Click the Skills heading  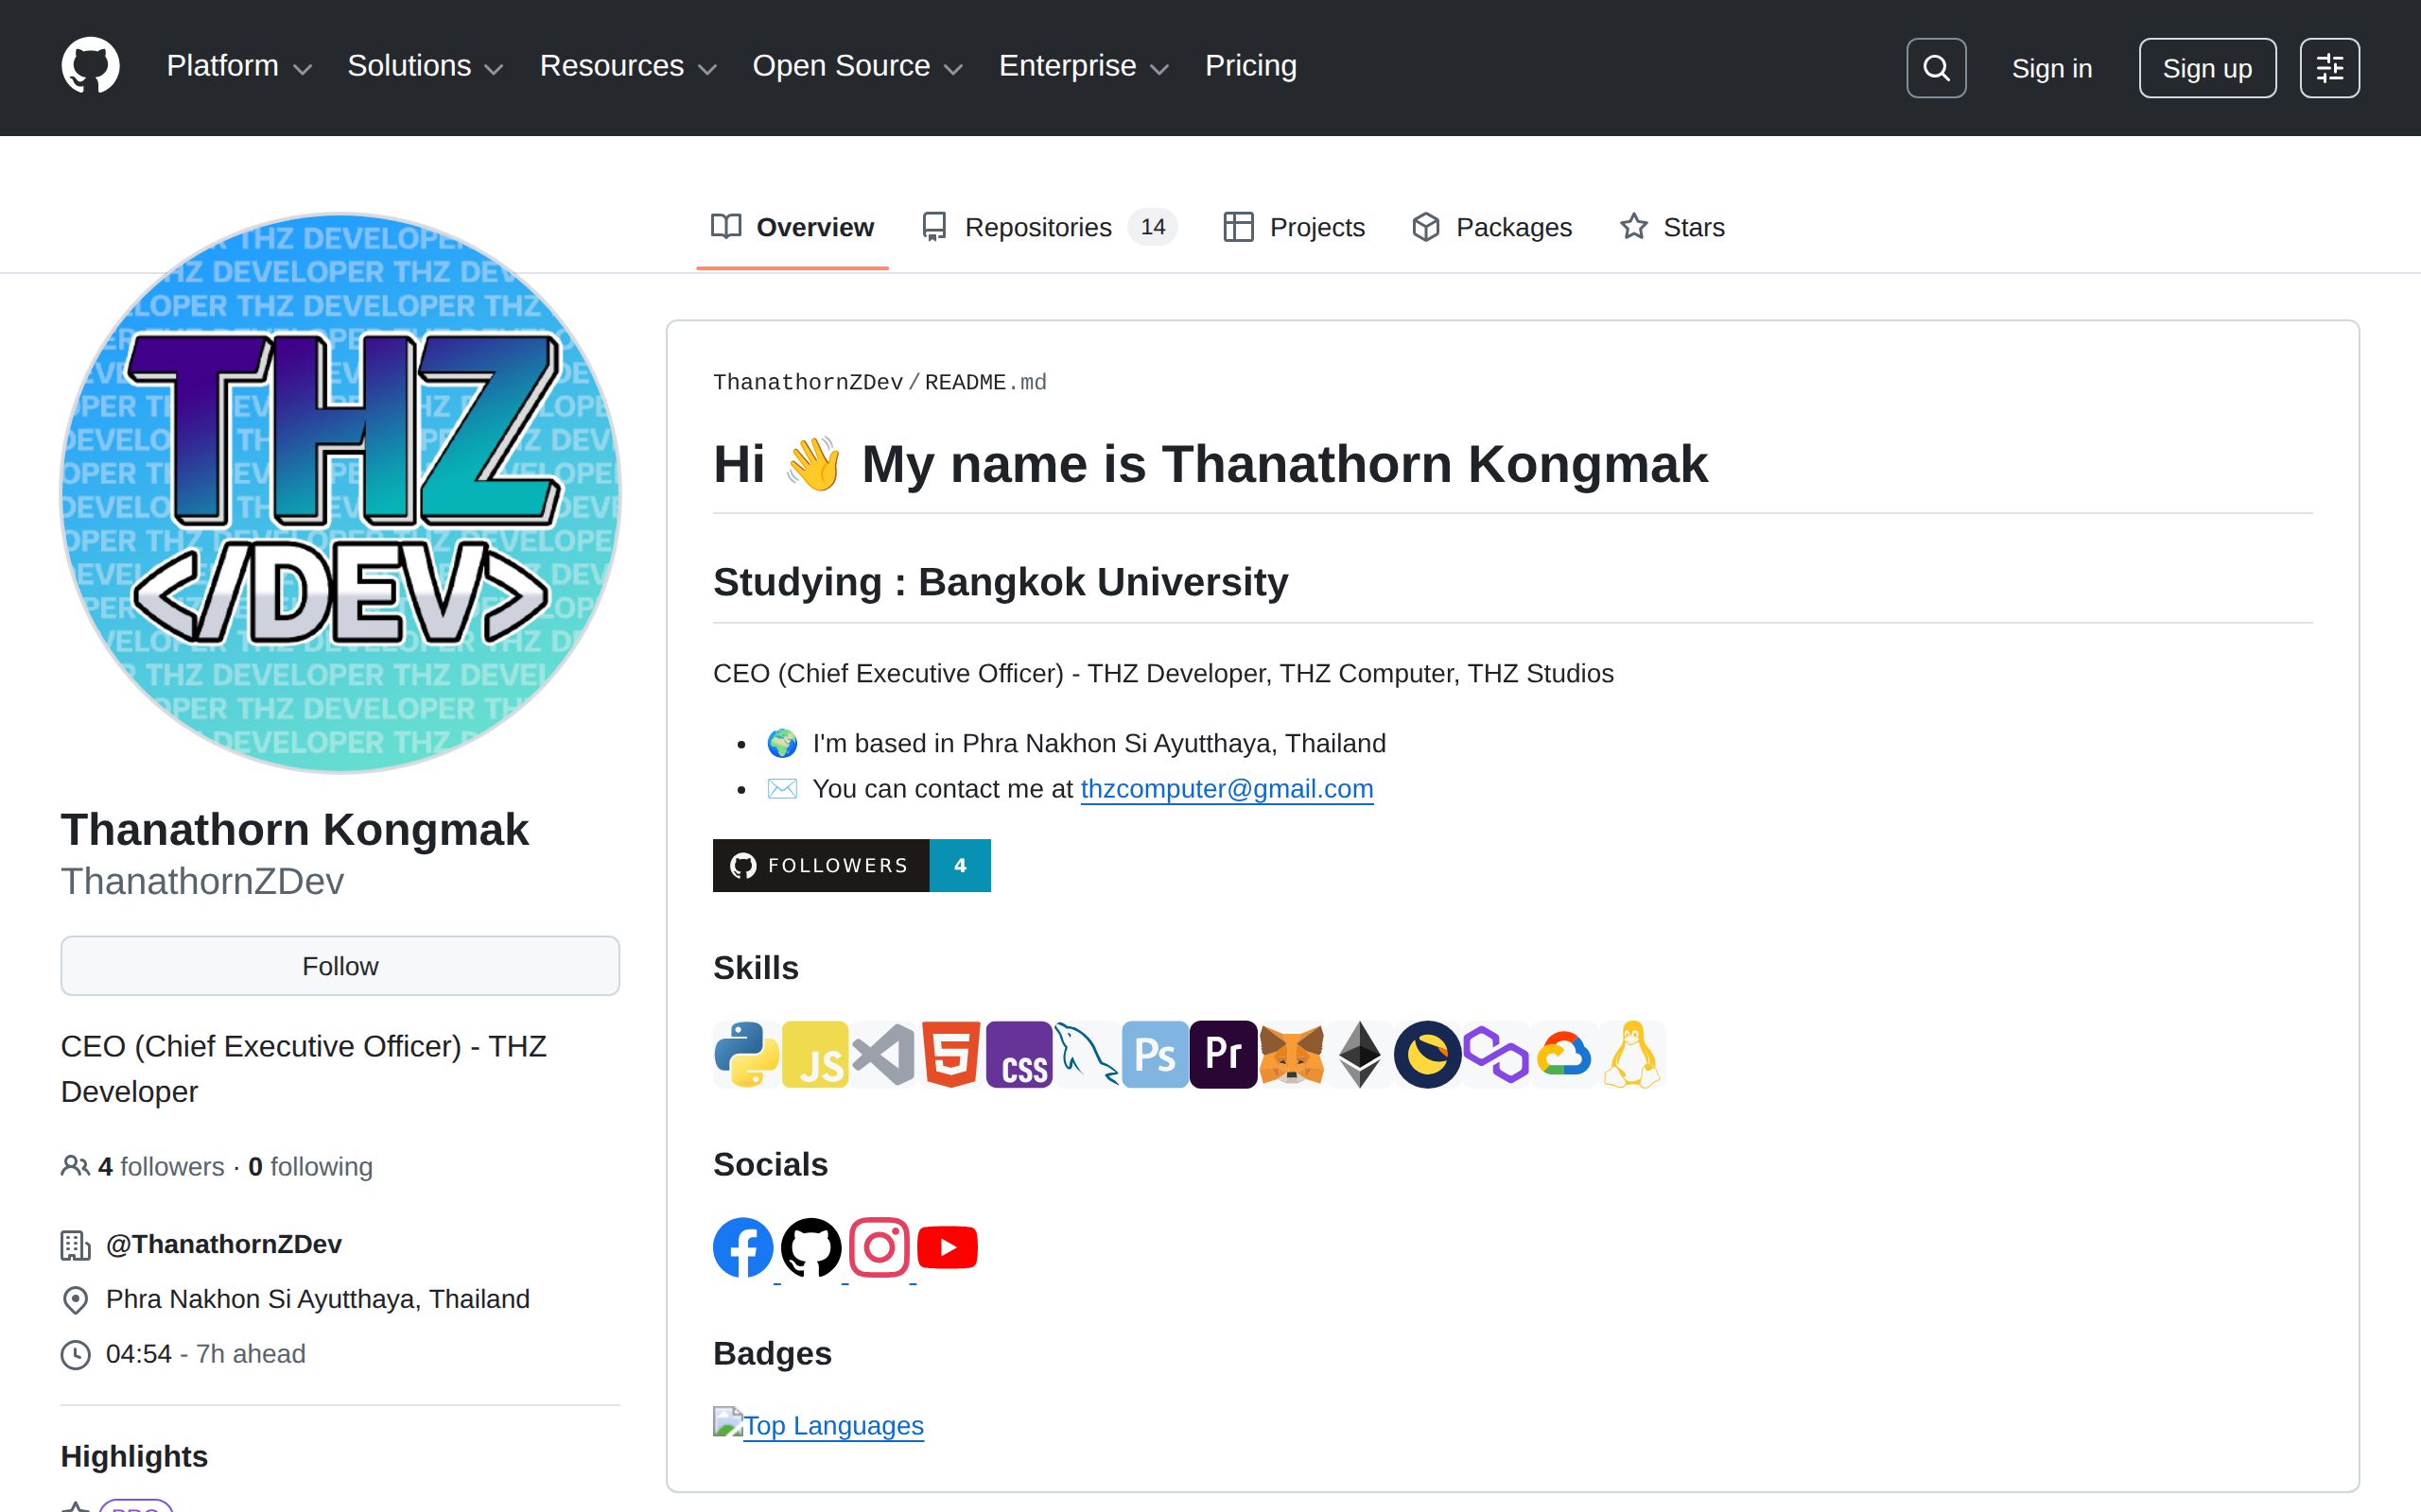(757, 968)
